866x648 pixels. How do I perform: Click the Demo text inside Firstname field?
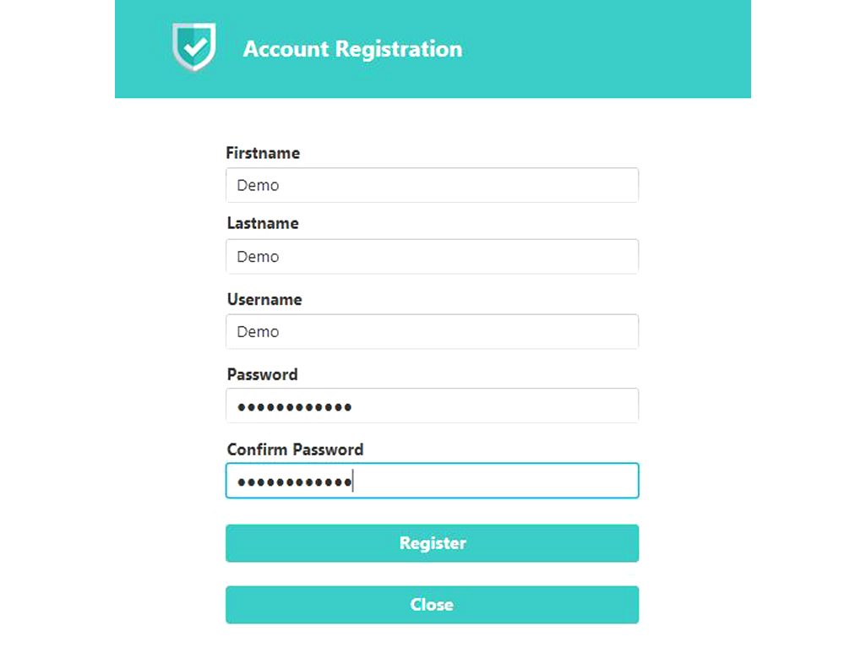258,186
